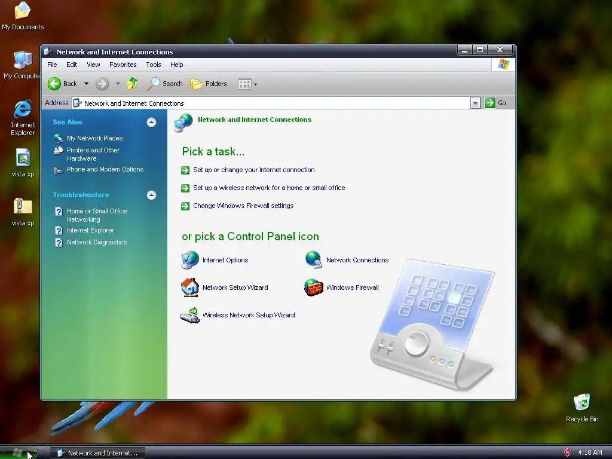Viewport: 612px width, 459px height.
Task: Click Wireless Network Setup Wizard label
Action: tap(249, 315)
